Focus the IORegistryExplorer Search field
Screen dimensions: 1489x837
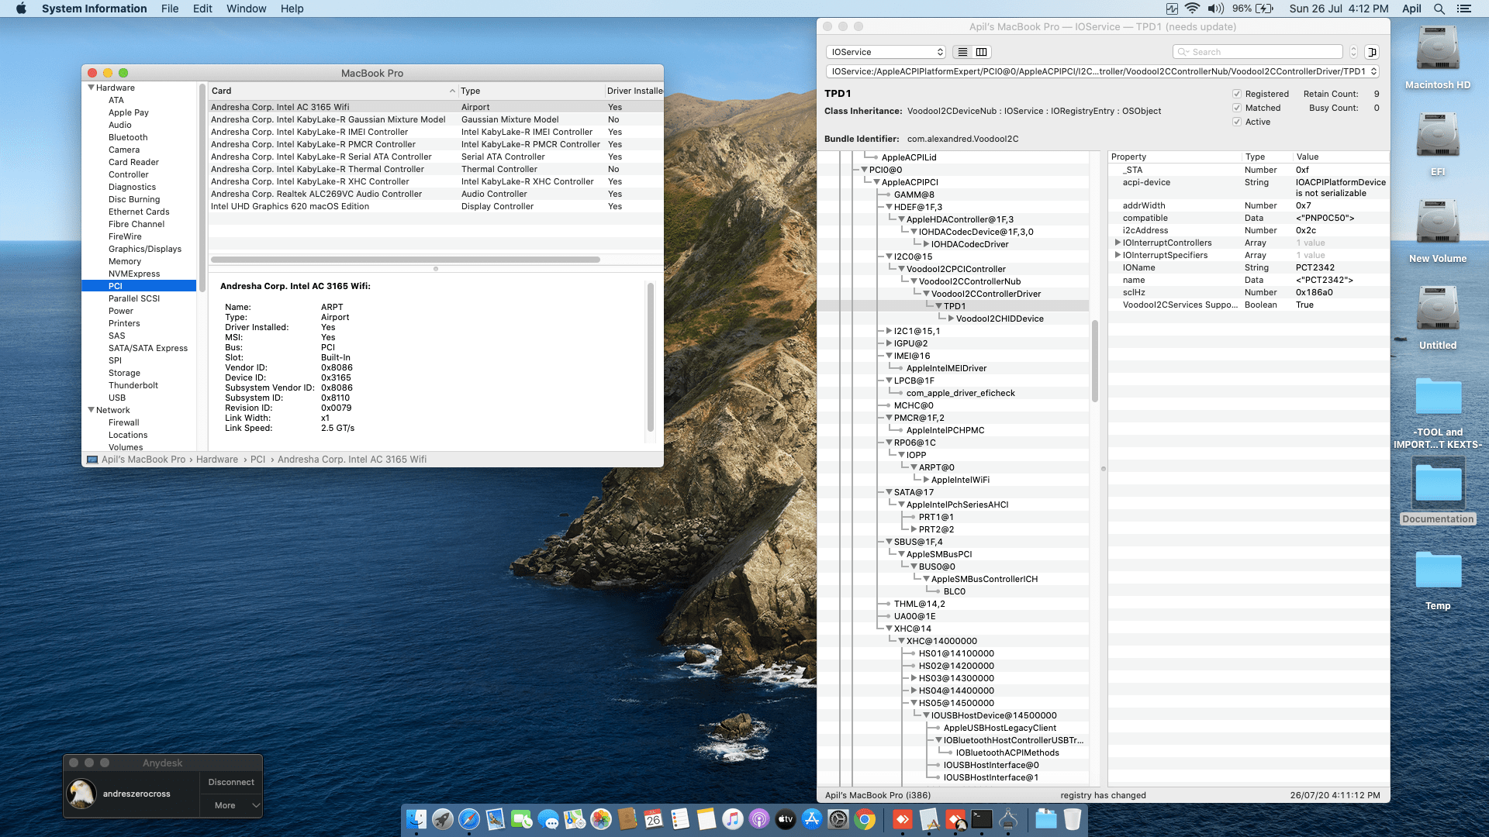pyautogui.click(x=1258, y=52)
